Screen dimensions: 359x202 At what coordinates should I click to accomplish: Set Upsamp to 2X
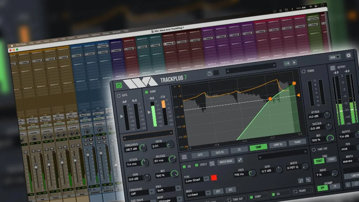point(335,186)
